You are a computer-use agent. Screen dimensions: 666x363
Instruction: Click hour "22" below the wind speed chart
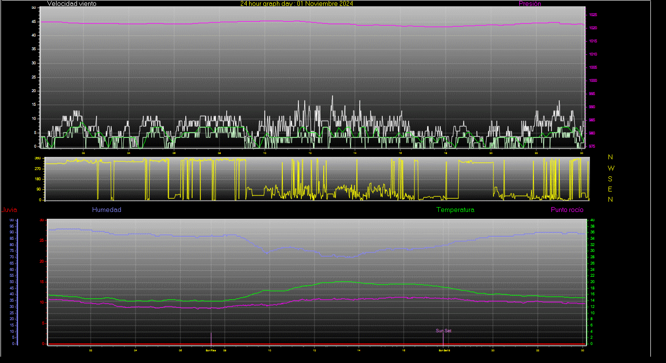tap(536, 153)
